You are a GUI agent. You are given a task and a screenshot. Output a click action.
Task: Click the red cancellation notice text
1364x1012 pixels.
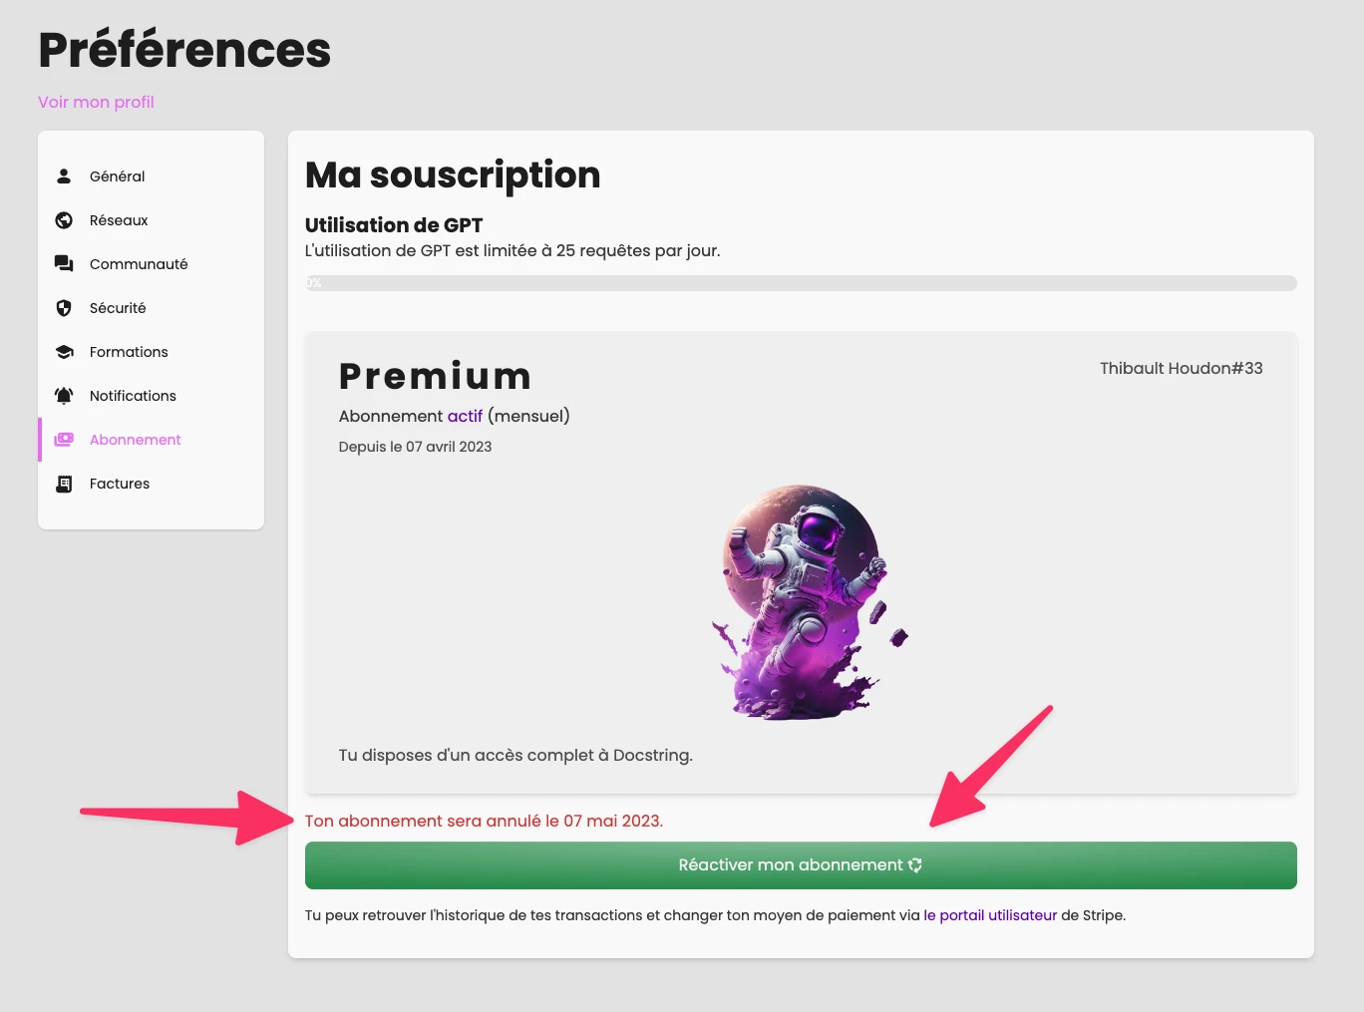tap(484, 821)
